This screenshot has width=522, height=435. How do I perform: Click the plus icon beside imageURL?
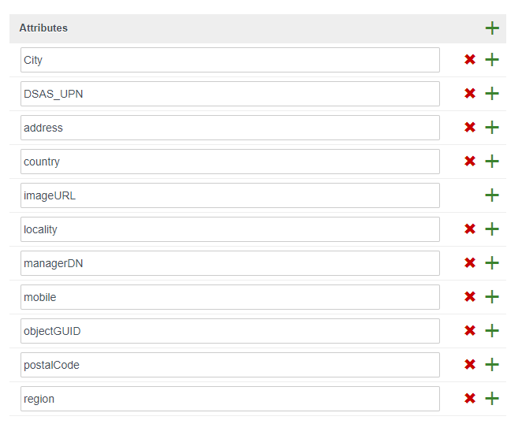click(x=492, y=195)
